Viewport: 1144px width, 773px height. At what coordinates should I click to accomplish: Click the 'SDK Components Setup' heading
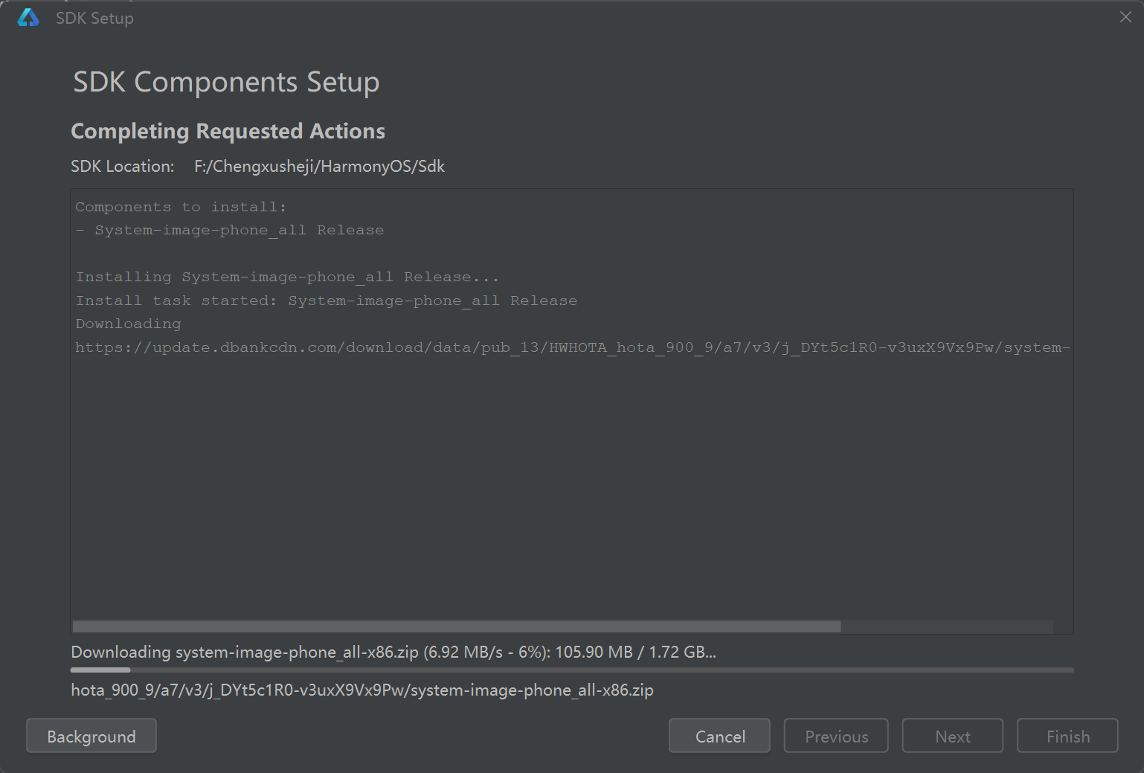226,82
